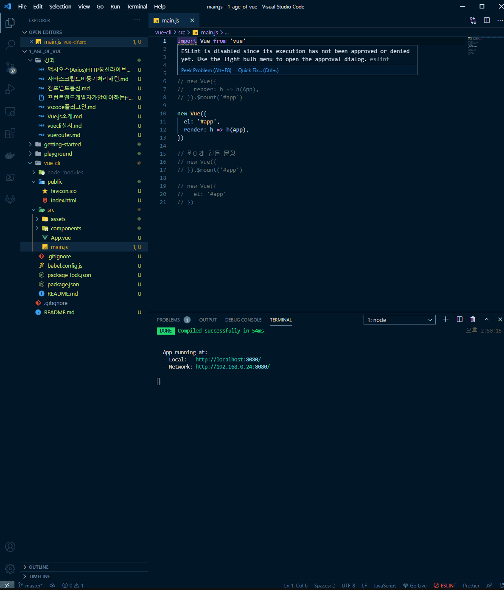Change LF end of line sequence
Image resolution: width=504 pixels, height=590 pixels.
364,585
